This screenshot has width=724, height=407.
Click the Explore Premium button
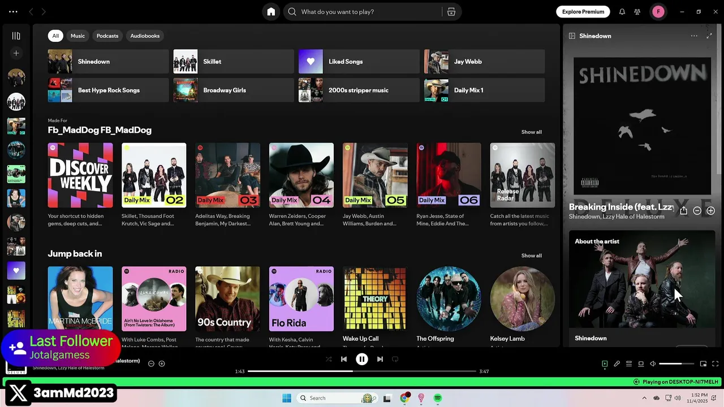click(x=583, y=12)
